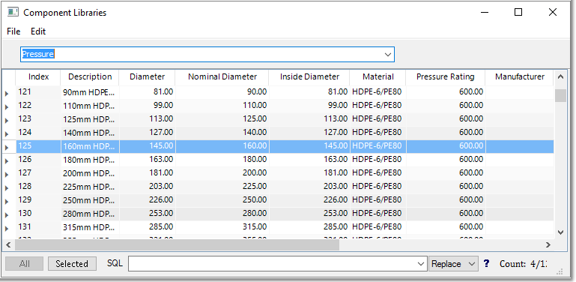Select the '180mm HDP...' description cell
Image resolution: width=576 pixels, height=282 pixels.
(90, 160)
